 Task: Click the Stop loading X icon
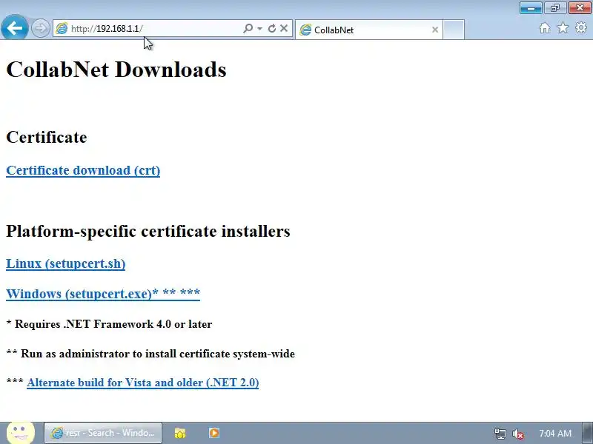click(284, 28)
